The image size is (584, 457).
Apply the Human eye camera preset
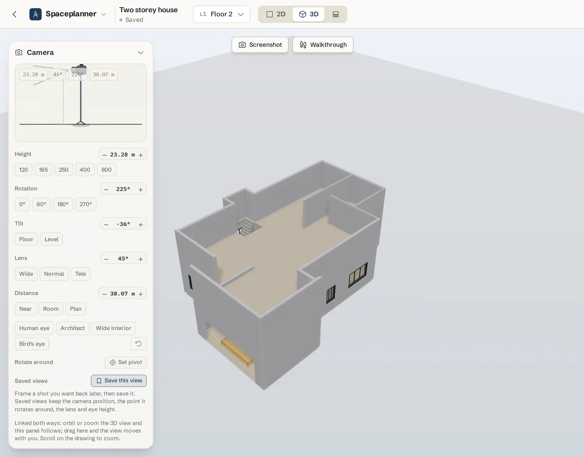pyautogui.click(x=34, y=328)
